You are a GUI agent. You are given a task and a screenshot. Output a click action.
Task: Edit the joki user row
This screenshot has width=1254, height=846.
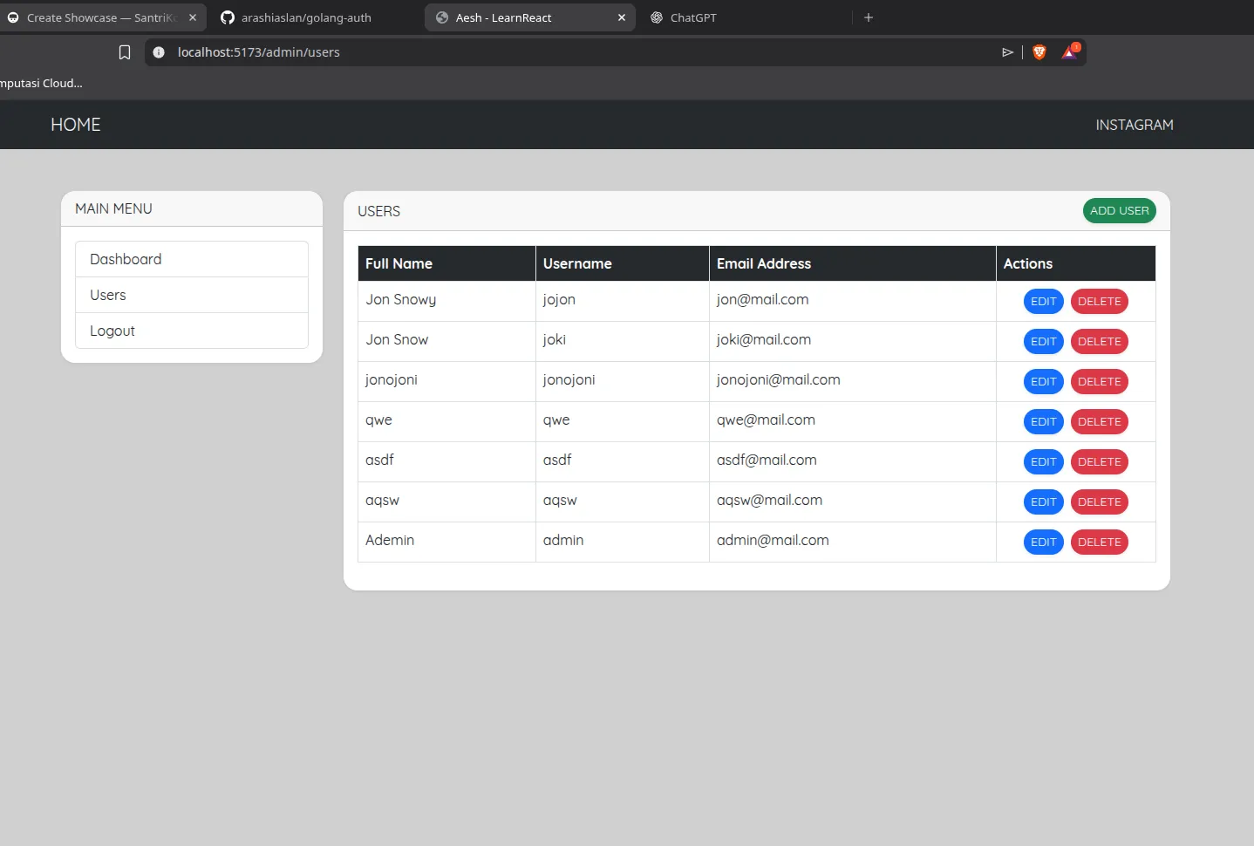tap(1043, 341)
